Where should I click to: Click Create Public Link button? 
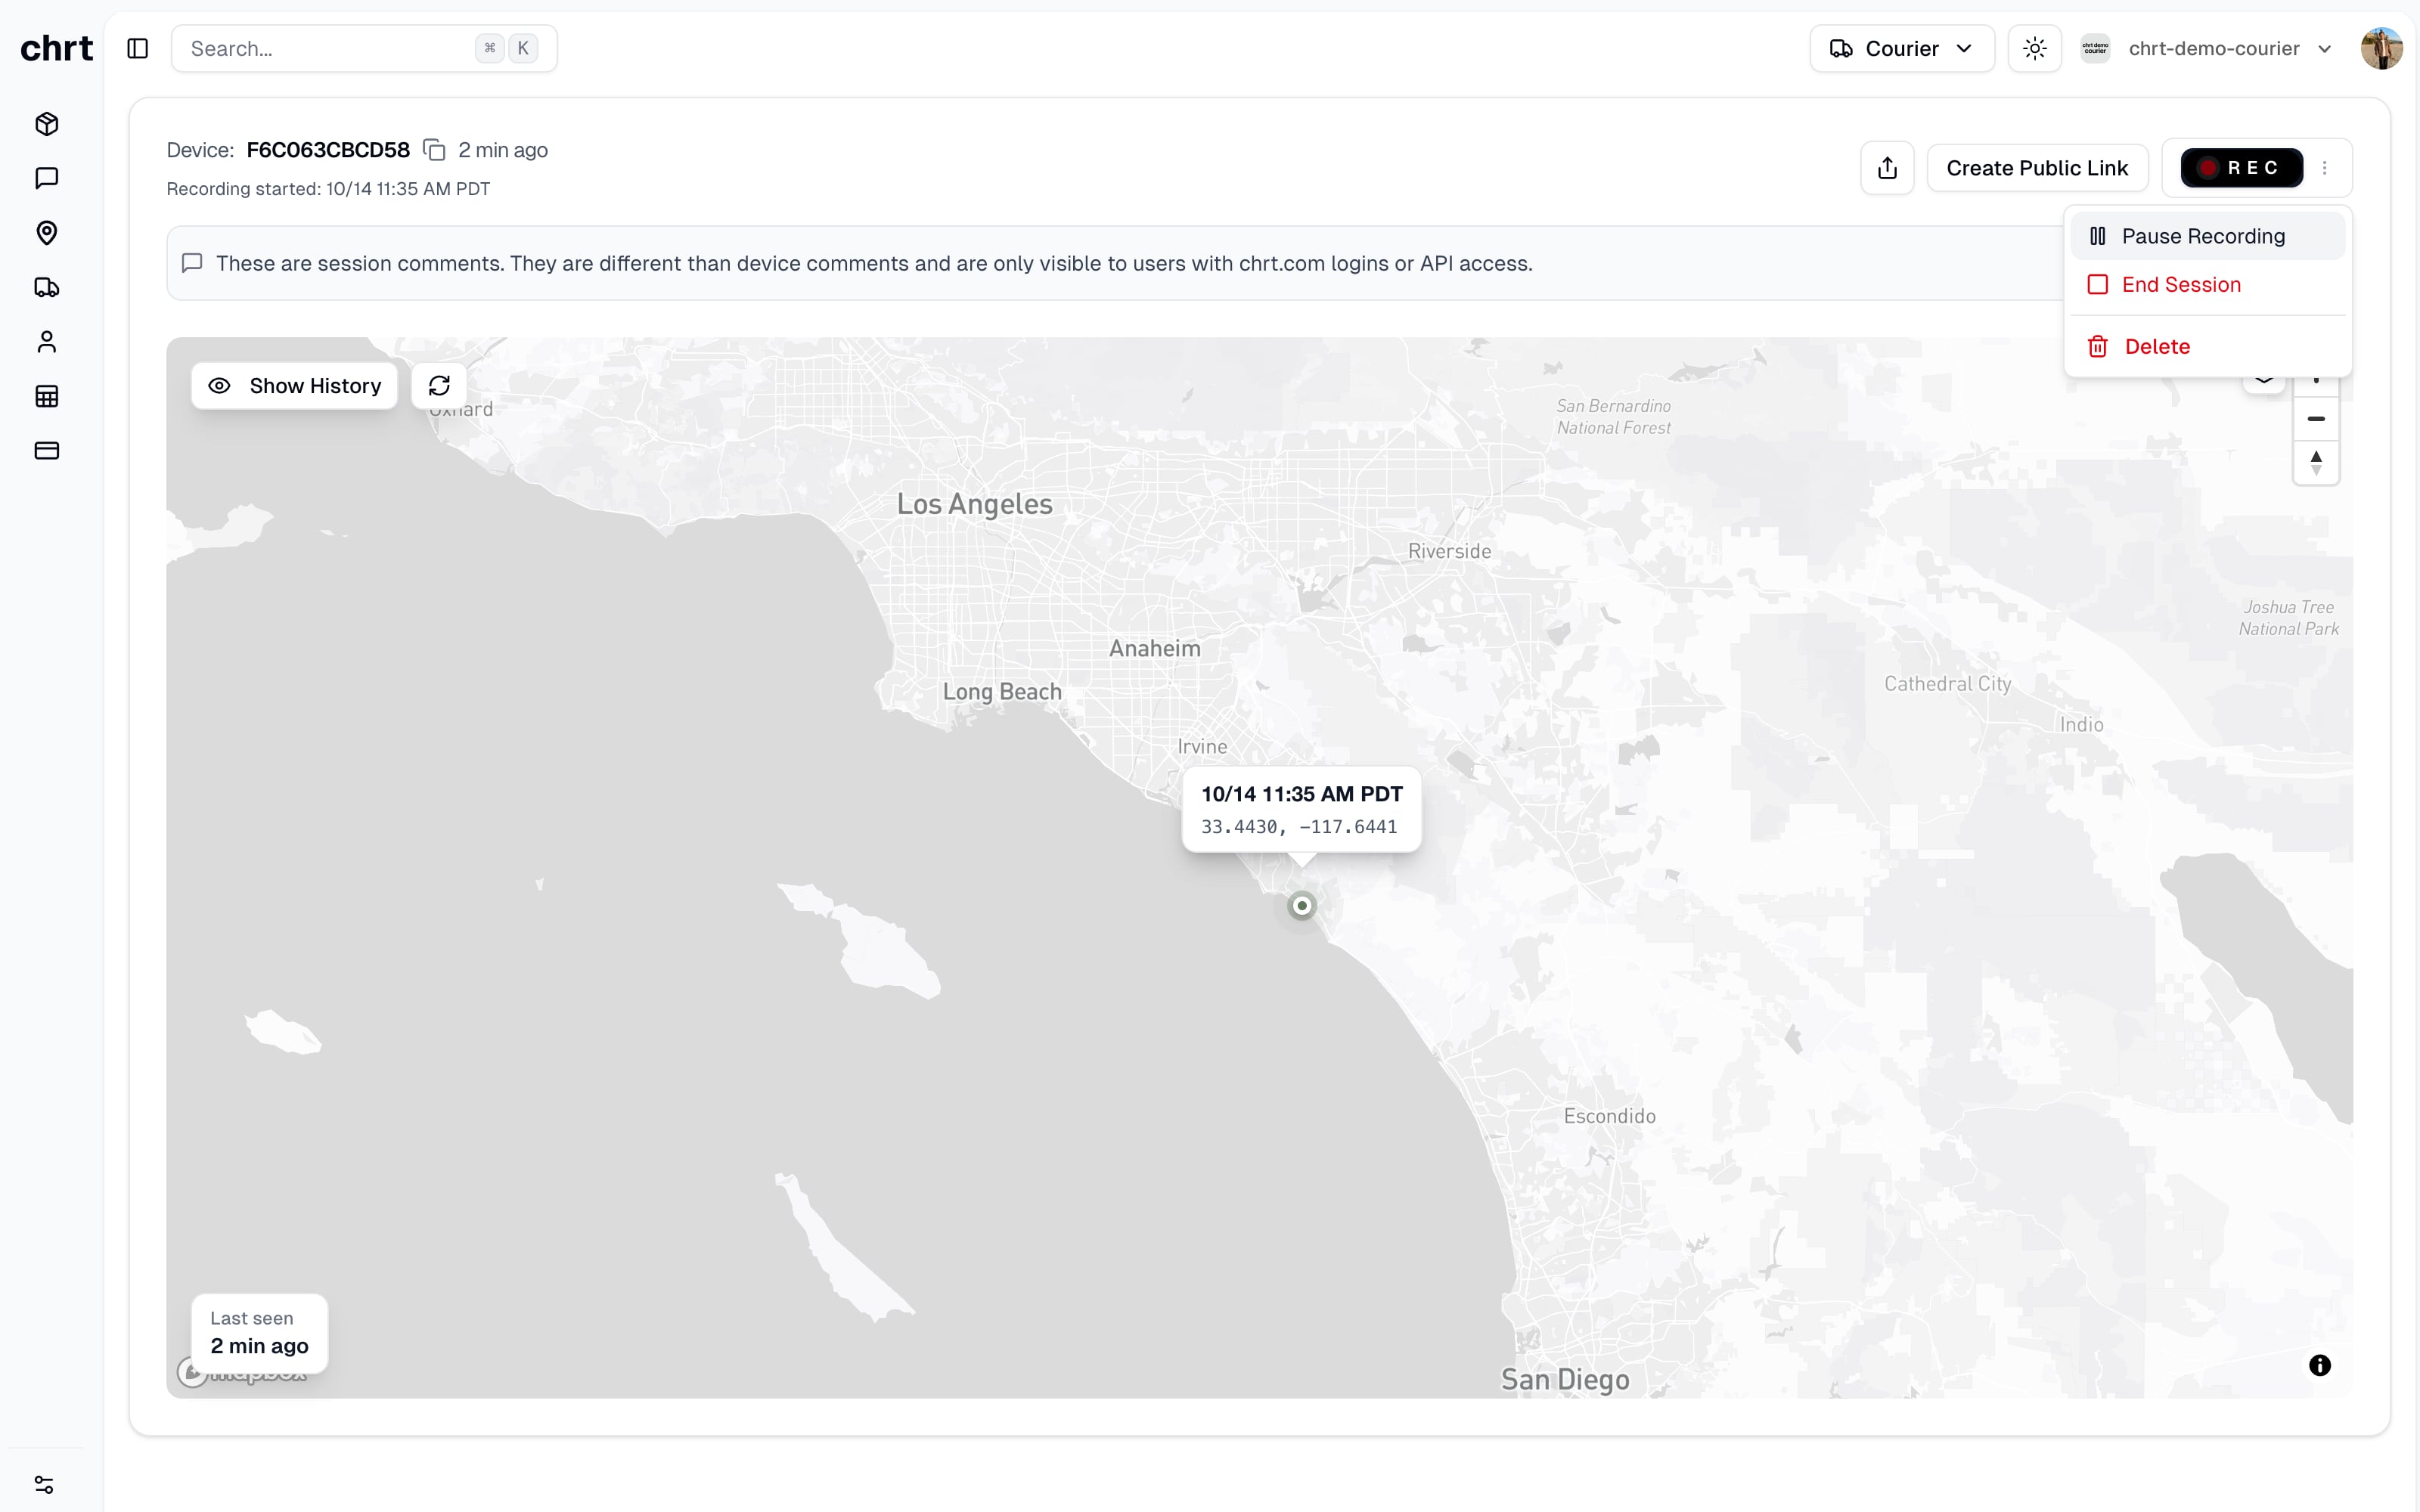tap(2037, 168)
